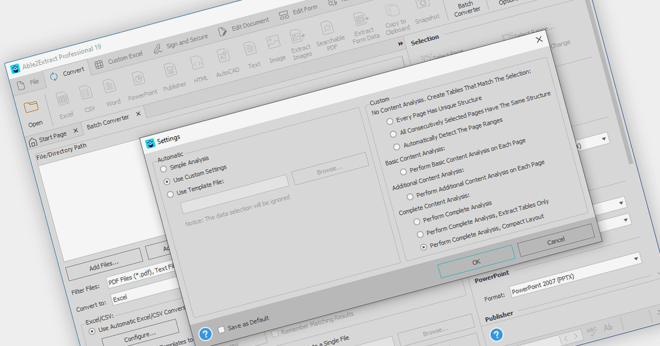Select the Text conversion icon
Viewport: 660px width, 346px height.
pyautogui.click(x=251, y=49)
